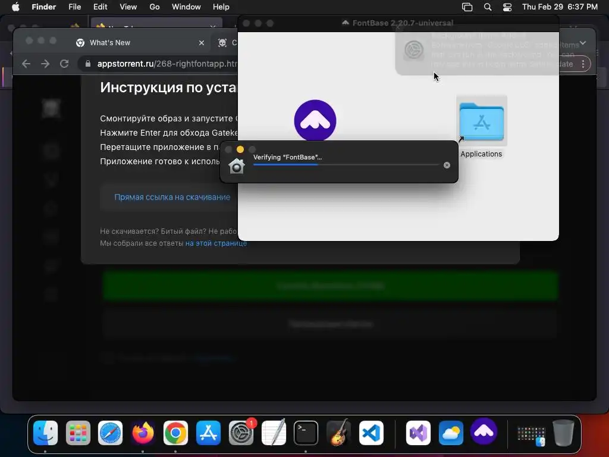Click the yellow minimize button on Verifying dialog
The width and height of the screenshot is (609, 457).
(240, 149)
